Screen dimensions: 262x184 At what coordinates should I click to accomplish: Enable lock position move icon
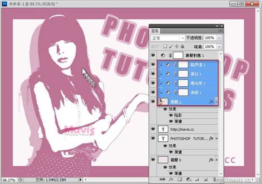click(177, 47)
